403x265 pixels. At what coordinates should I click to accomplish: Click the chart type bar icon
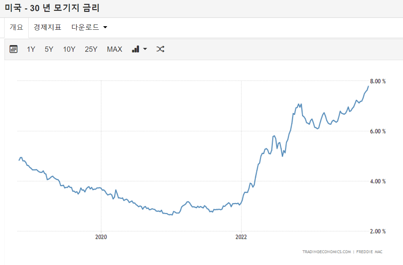[136, 49]
